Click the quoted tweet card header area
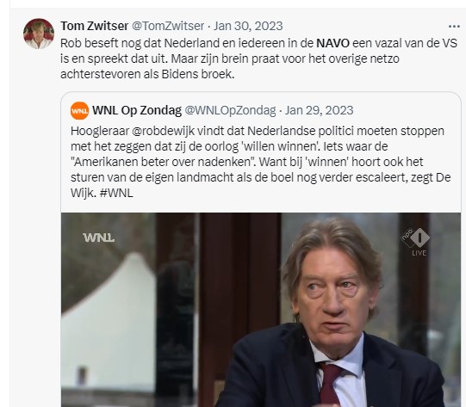This screenshot has height=407, width=466. [x=212, y=110]
